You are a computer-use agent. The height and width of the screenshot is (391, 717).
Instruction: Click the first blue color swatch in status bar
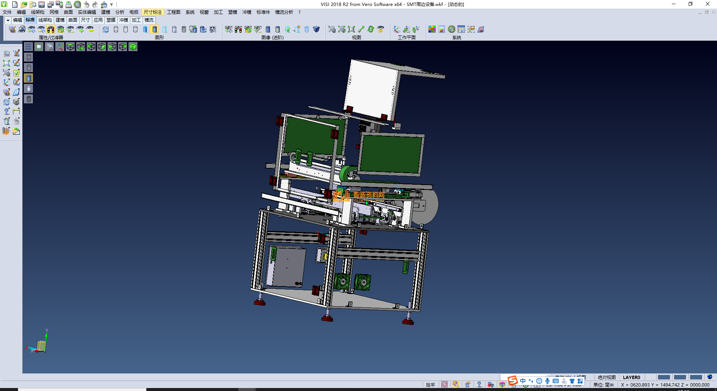coord(664,377)
